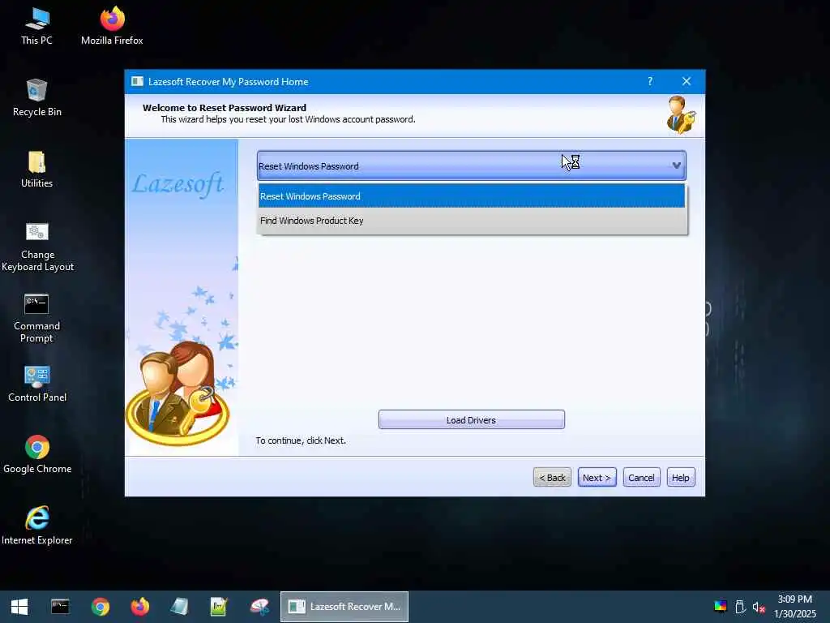Open Chrome from the taskbar
The height and width of the screenshot is (623, 830).
coord(100,607)
